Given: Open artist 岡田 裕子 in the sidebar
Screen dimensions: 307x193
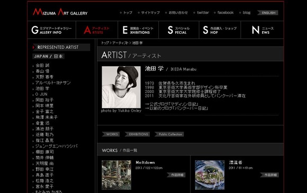Looking at the screenshot, I should coord(44,100).
